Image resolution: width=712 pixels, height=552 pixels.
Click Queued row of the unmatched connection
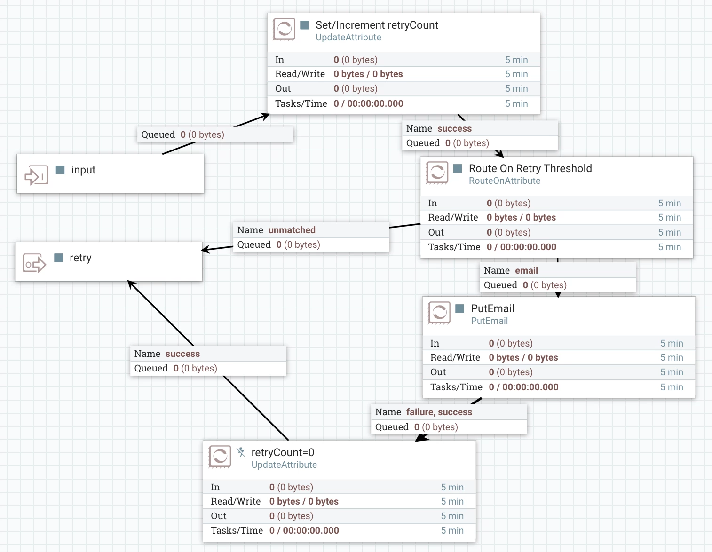tap(311, 244)
